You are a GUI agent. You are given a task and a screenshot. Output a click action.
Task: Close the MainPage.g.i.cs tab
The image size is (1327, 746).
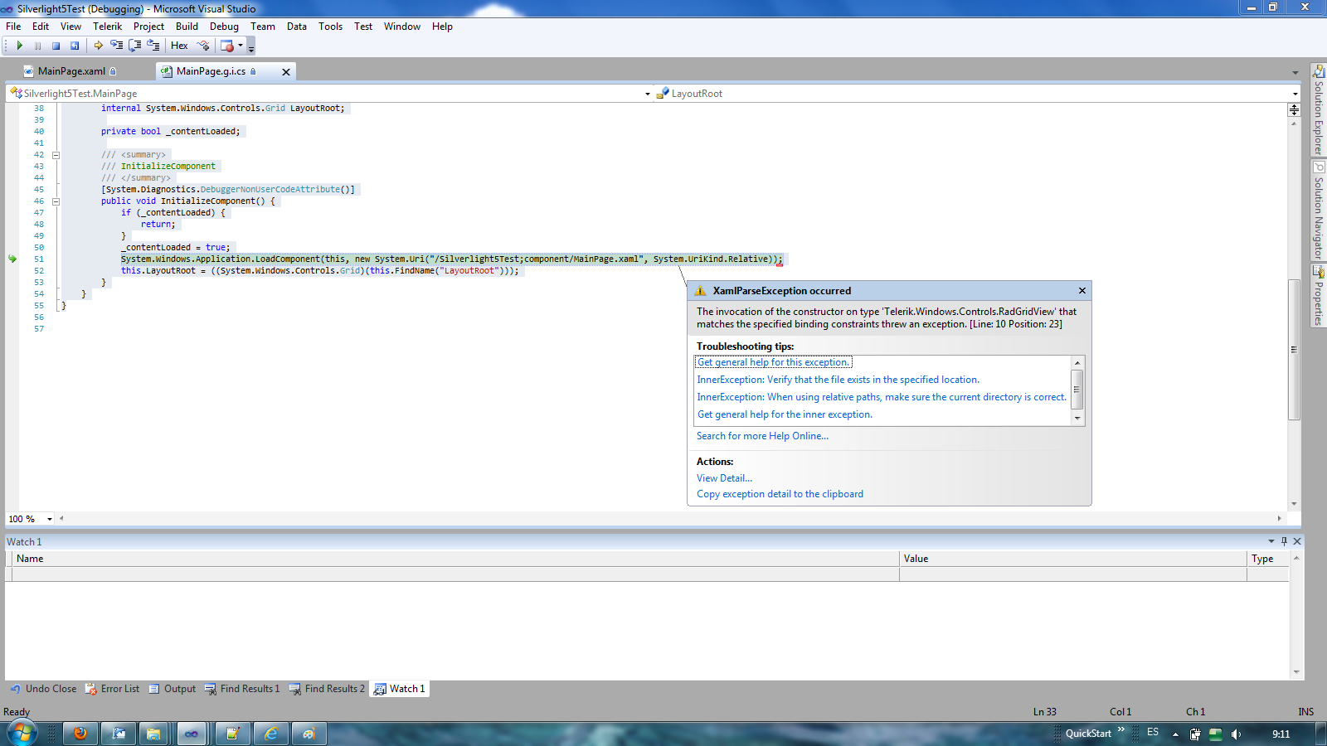pyautogui.click(x=286, y=72)
